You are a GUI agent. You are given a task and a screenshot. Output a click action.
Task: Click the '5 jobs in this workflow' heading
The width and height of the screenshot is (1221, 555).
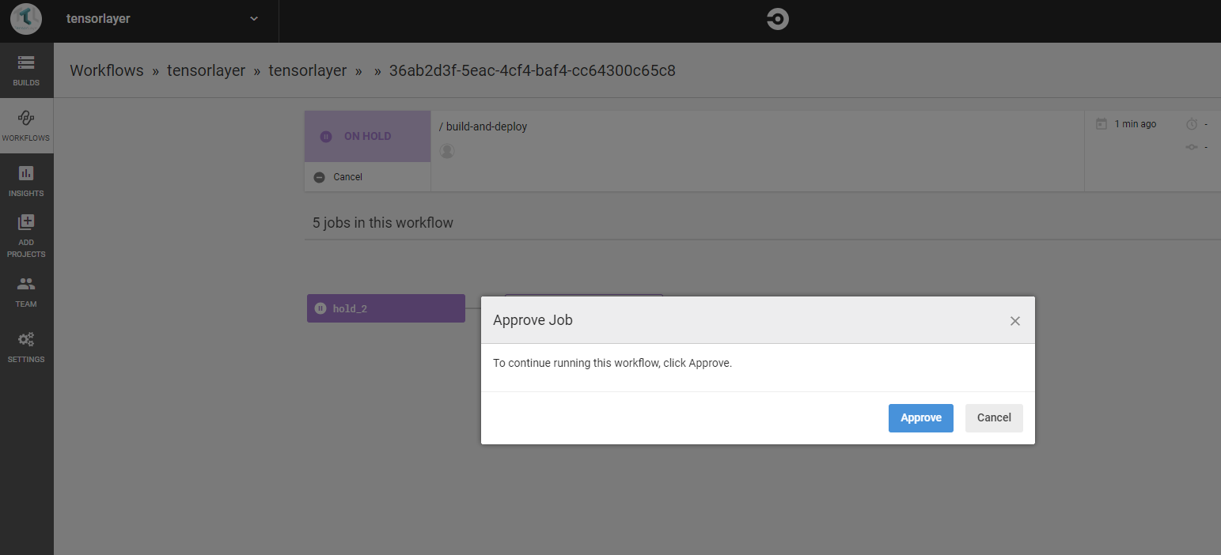coord(383,222)
